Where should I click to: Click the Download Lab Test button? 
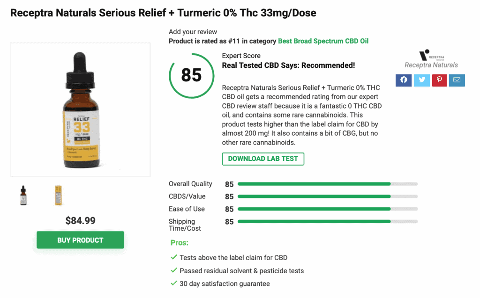tap(263, 159)
